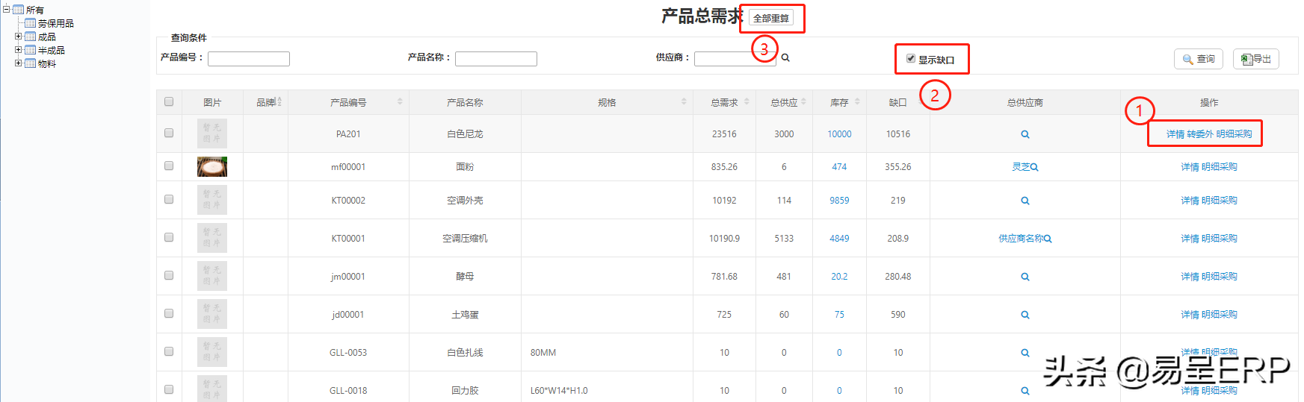Expand the 半成品 tree node
This screenshot has width=1304, height=402.
[19, 49]
